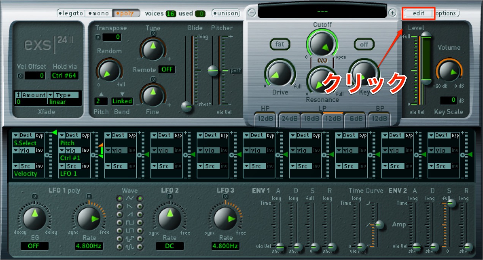Click the Volume knob
This screenshot has height=260, width=483.
coord(449,72)
